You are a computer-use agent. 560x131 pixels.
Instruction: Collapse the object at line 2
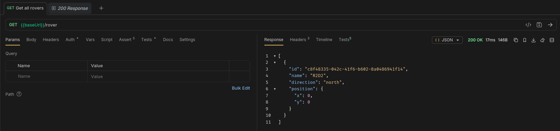pyautogui.click(x=275, y=62)
